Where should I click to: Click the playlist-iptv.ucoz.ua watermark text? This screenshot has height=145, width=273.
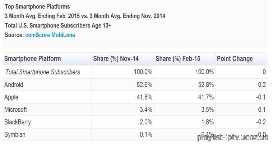pyautogui.click(x=233, y=137)
